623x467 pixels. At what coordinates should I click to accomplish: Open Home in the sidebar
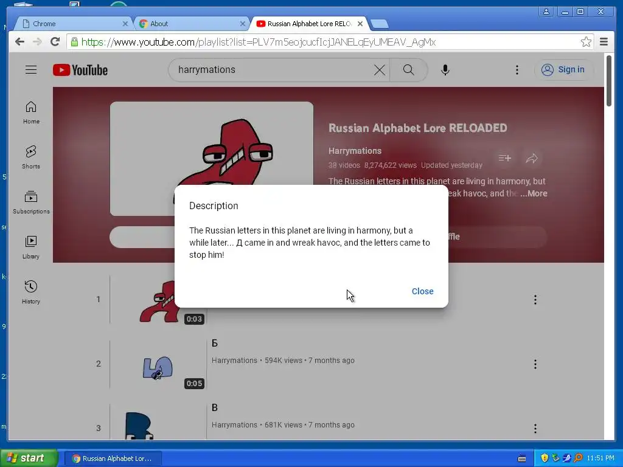point(31,112)
